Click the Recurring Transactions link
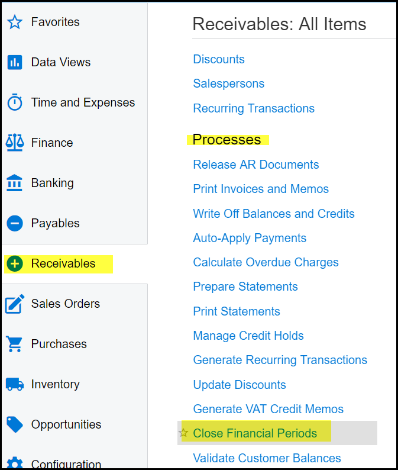The height and width of the screenshot is (470, 398). click(x=254, y=108)
